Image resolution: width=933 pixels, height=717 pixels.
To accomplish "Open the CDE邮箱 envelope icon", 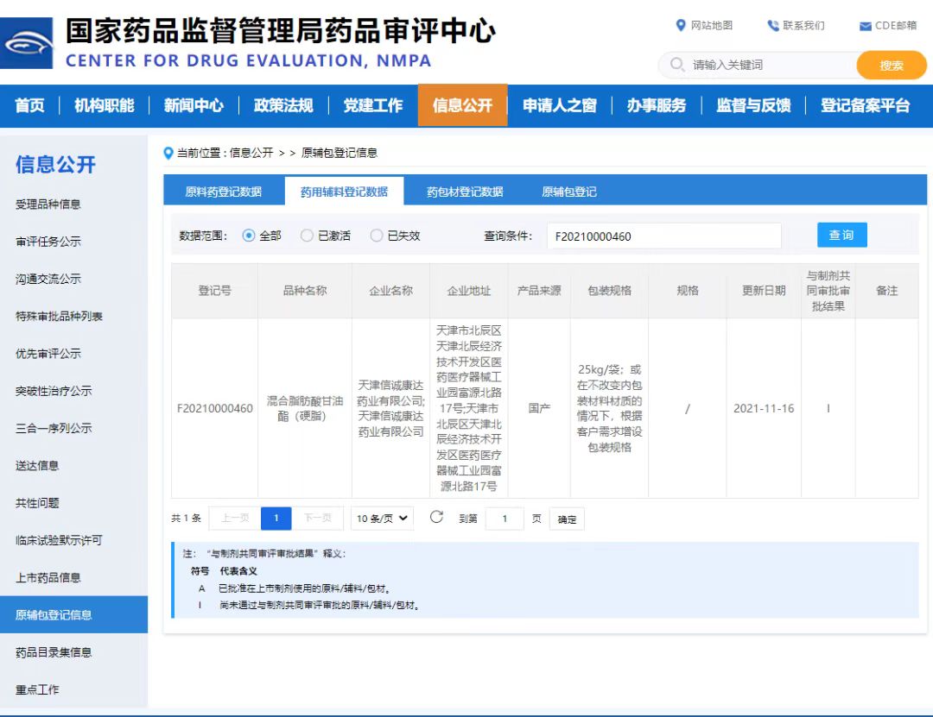I will (863, 26).
